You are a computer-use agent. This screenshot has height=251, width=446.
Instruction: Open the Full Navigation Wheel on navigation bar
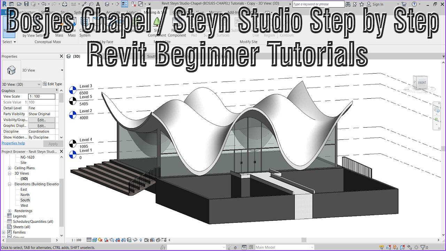437,109
